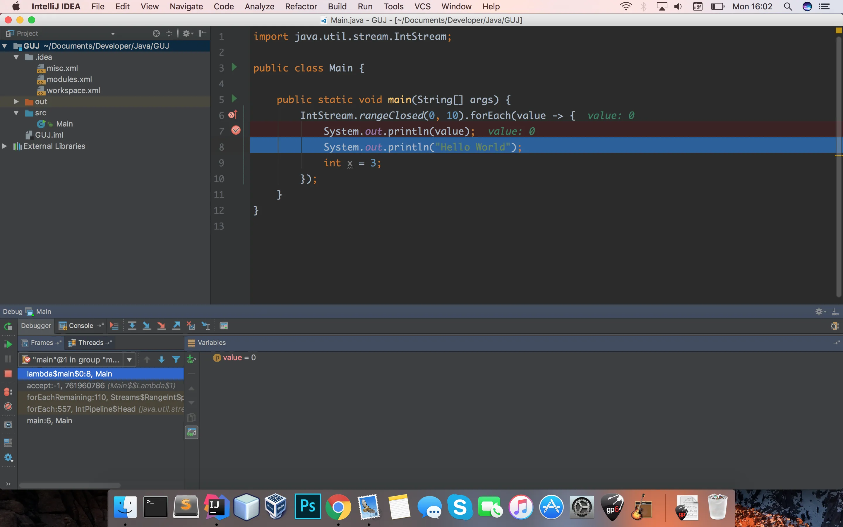The image size is (843, 527).
Task: Open the Refactor menu
Action: [x=301, y=6]
